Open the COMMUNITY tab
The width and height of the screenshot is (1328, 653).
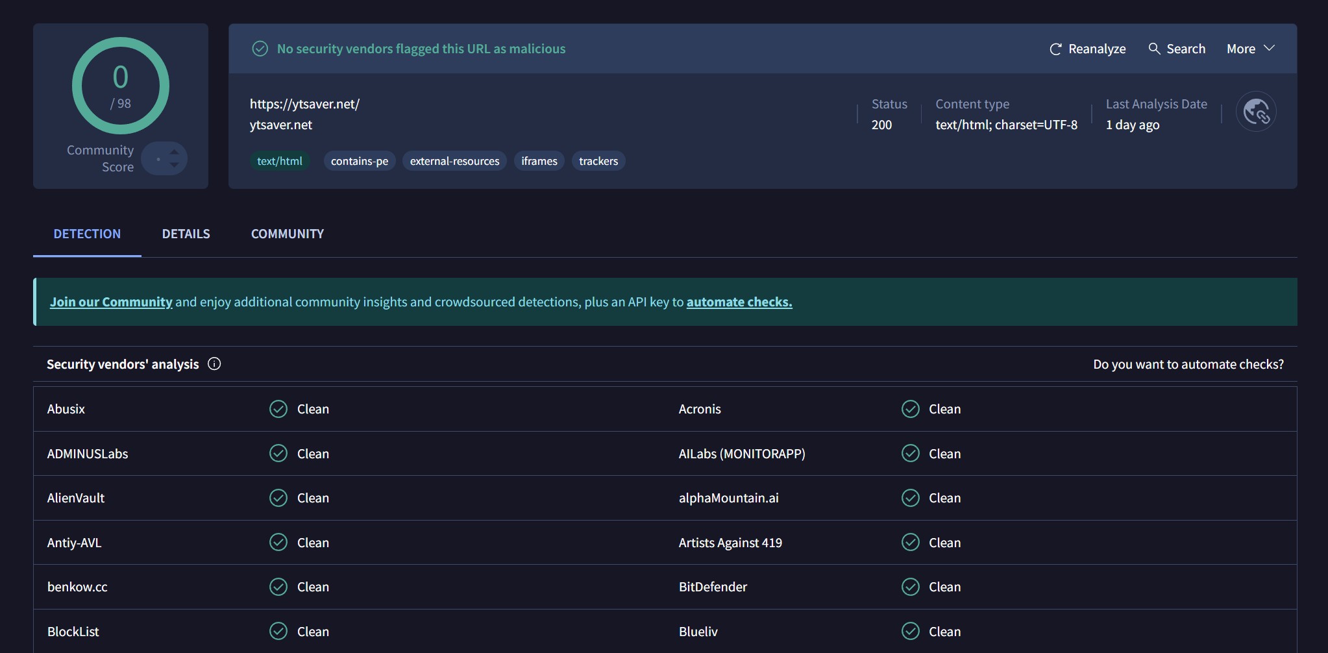pyautogui.click(x=287, y=234)
